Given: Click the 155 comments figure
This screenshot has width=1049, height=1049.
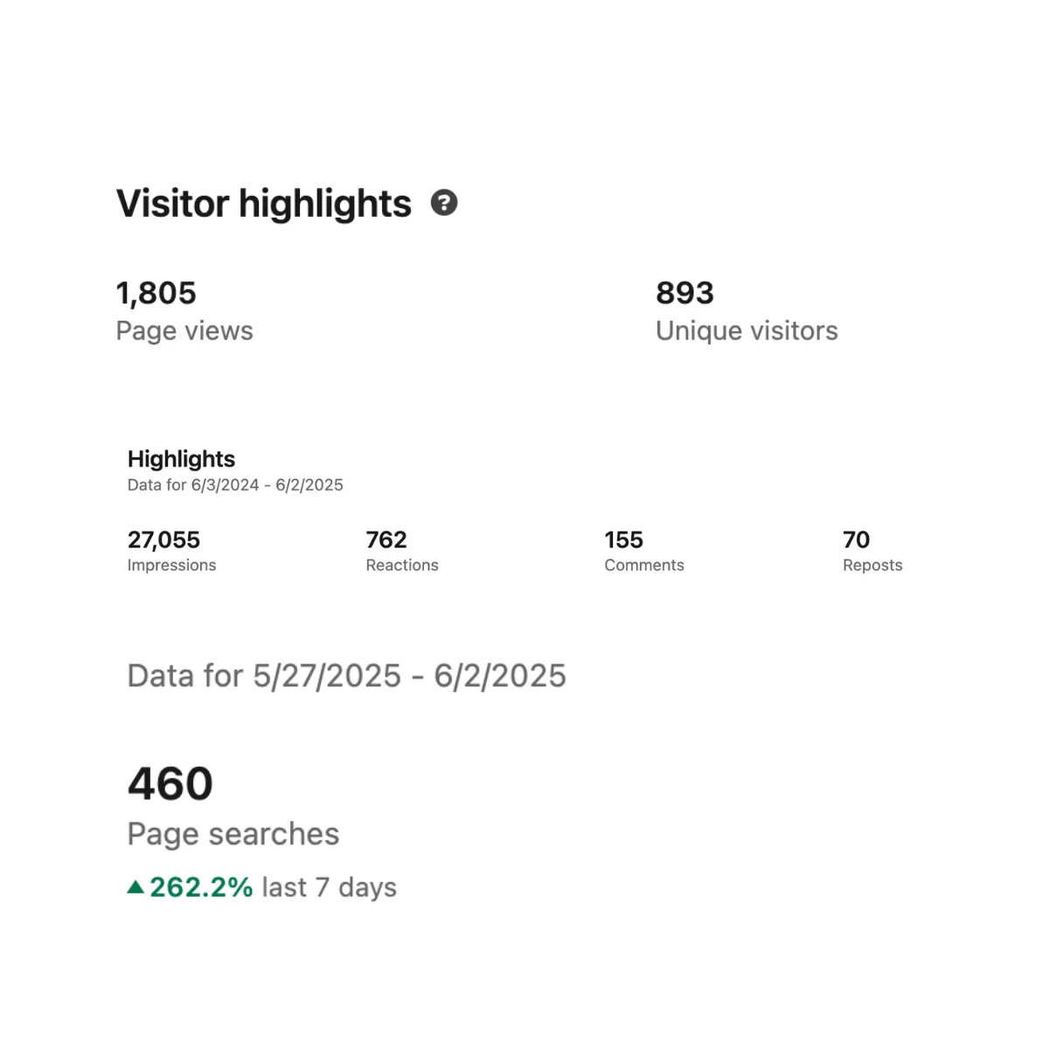Looking at the screenshot, I should pyautogui.click(x=623, y=539).
